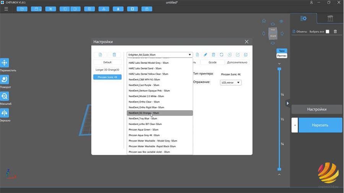Click the chevron above the layer slider
The image size is (344, 193).
click(x=279, y=63)
